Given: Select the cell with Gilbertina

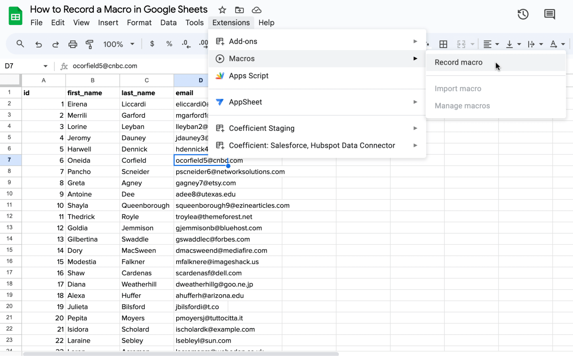Looking at the screenshot, I should (x=93, y=239).
